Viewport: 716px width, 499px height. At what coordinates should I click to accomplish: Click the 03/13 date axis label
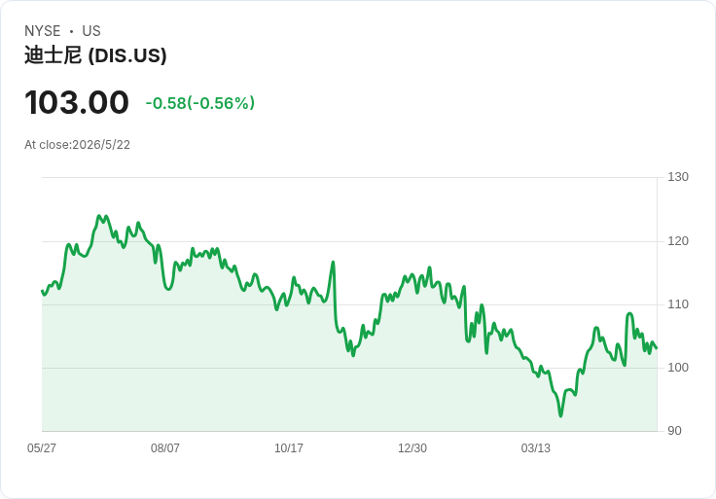(536, 447)
